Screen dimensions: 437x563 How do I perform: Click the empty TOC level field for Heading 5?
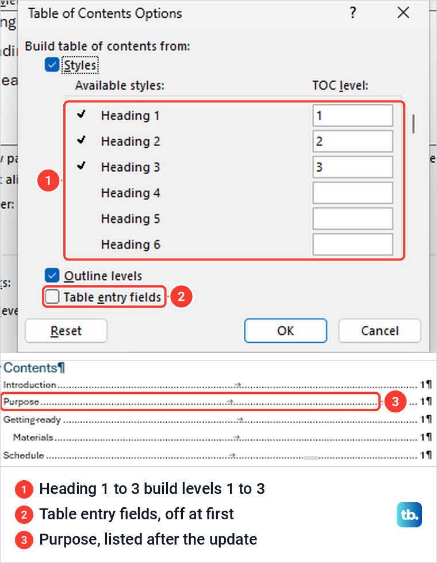point(352,219)
